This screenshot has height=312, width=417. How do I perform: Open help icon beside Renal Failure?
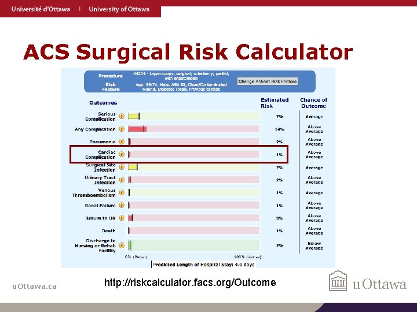pyautogui.click(x=122, y=205)
